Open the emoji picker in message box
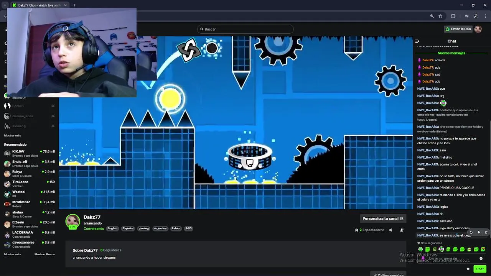This screenshot has width=491, height=276. point(481,258)
